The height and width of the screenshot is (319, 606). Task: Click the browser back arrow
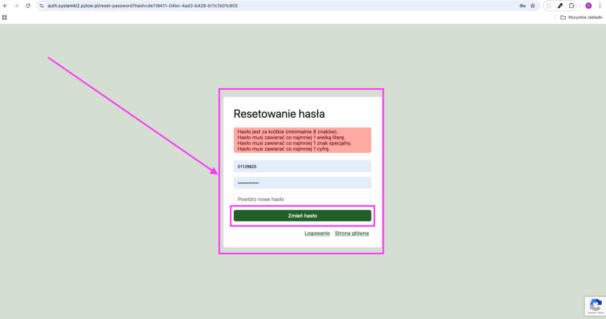(5, 5)
